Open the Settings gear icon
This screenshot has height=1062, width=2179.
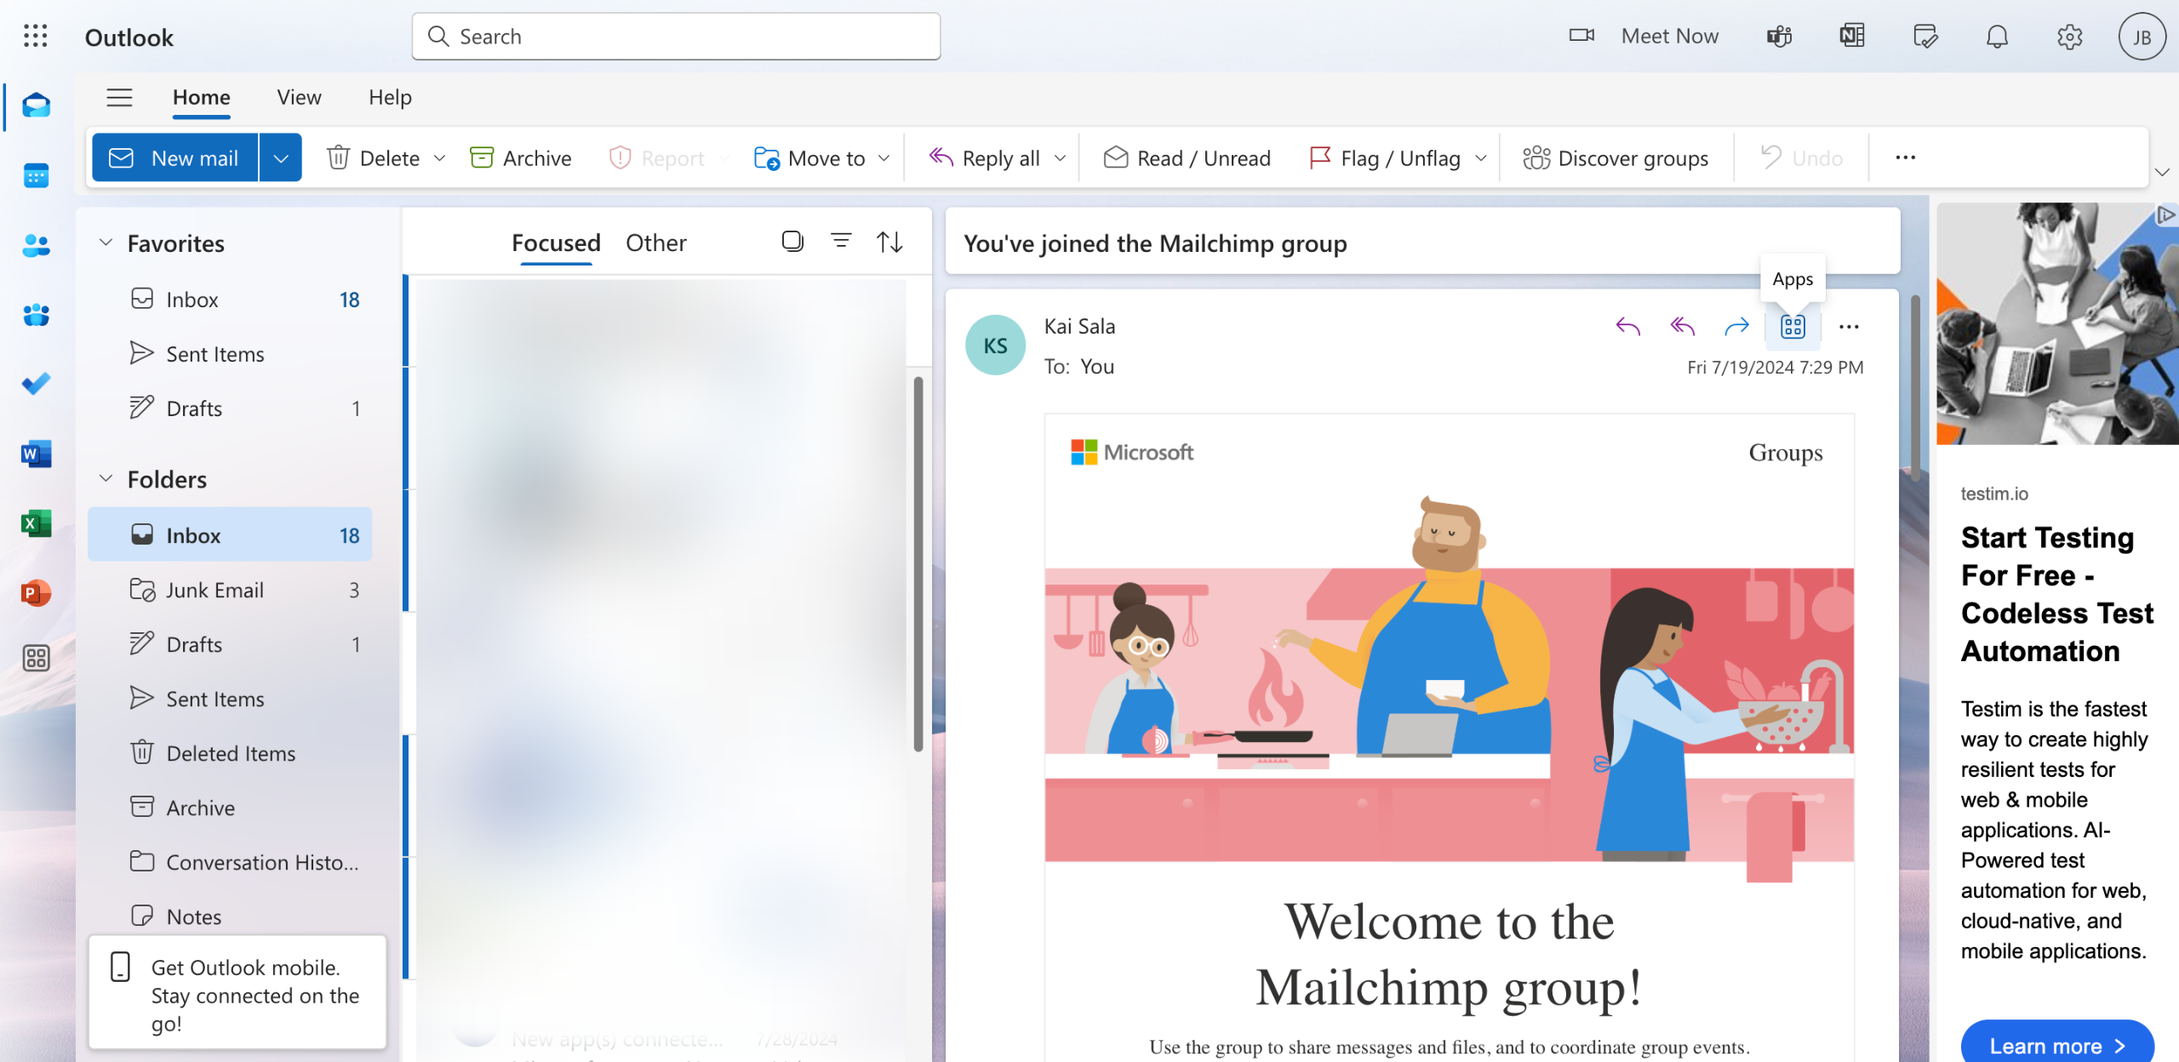(2069, 37)
